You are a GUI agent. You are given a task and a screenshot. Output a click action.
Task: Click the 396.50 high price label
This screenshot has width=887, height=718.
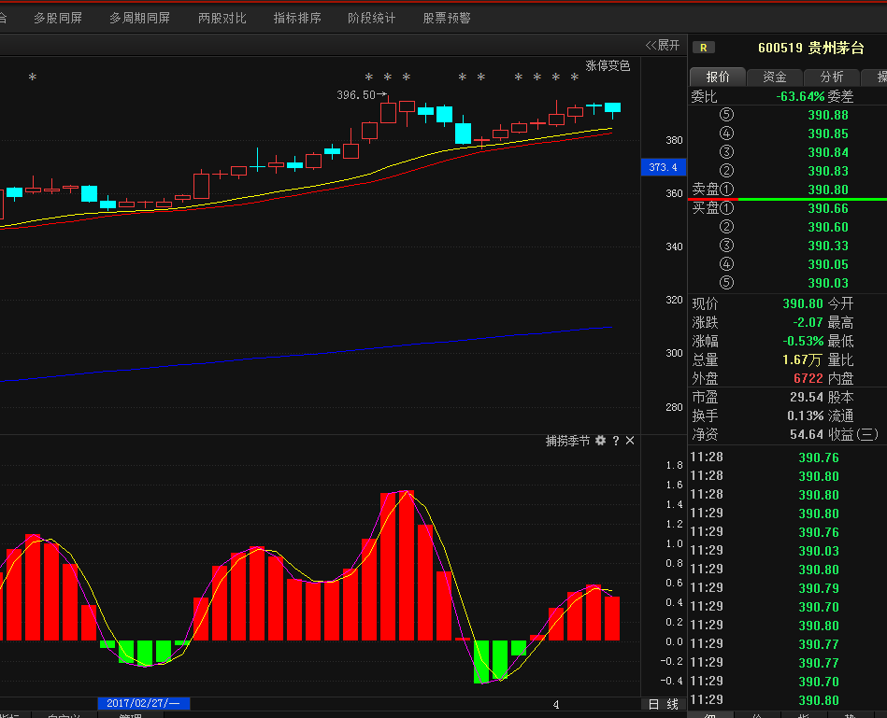(356, 95)
